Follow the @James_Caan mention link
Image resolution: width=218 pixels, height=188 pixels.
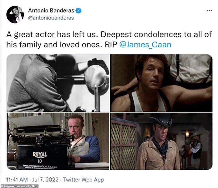point(145,45)
